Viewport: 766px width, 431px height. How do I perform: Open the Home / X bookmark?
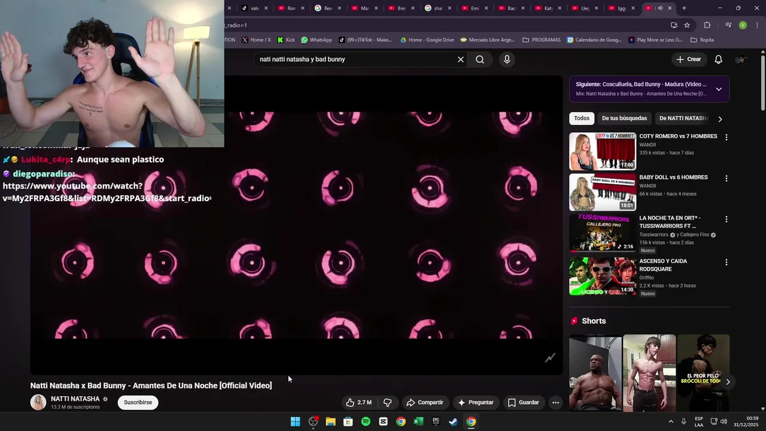pyautogui.click(x=256, y=40)
